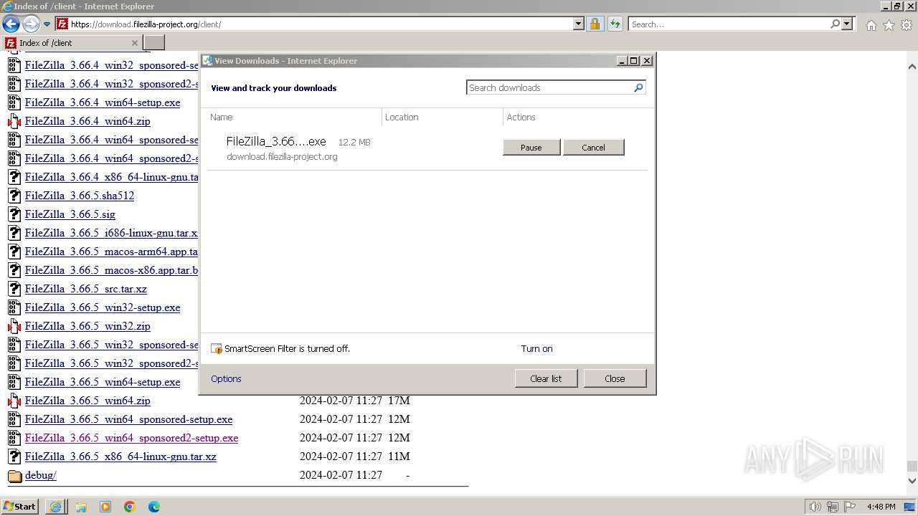The width and height of the screenshot is (918, 516).
Task: Click the 4:48 PM system clock
Action: point(881,507)
